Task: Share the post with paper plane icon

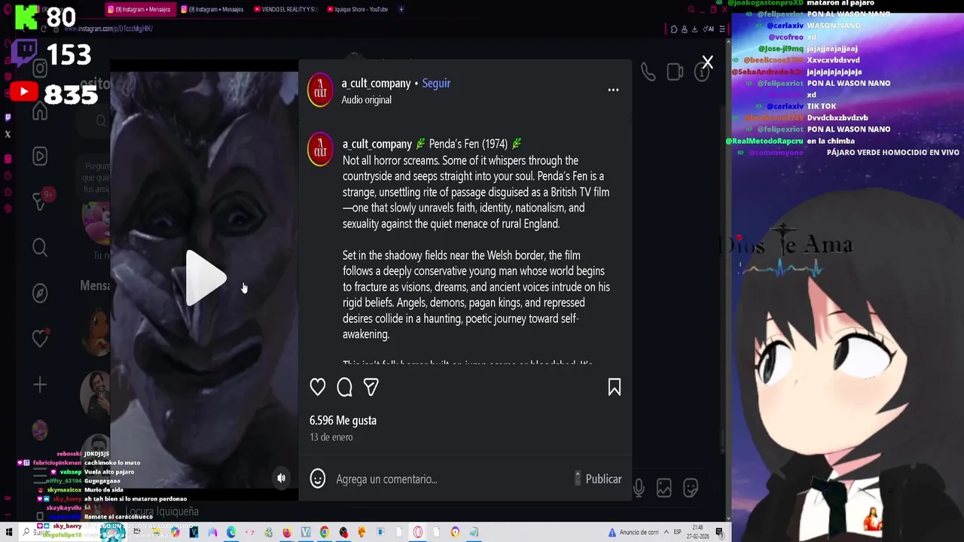Action: [371, 387]
